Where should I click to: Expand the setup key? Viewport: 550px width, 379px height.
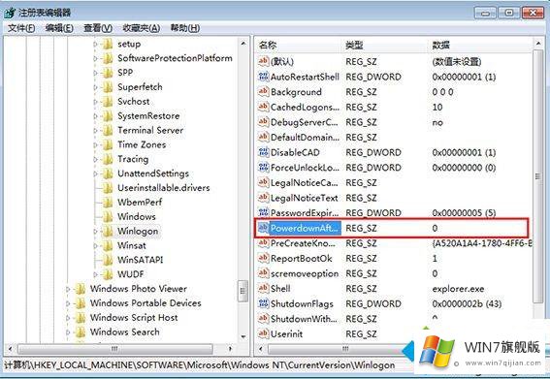[95, 45]
